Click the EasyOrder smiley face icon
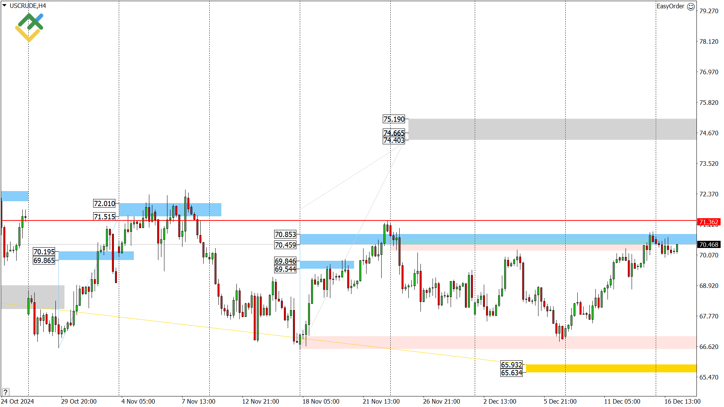 point(691,6)
